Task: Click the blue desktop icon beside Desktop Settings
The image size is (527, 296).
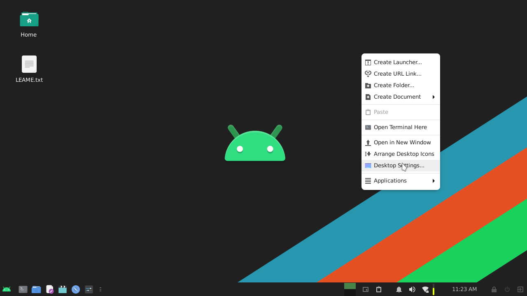Action: point(368,166)
